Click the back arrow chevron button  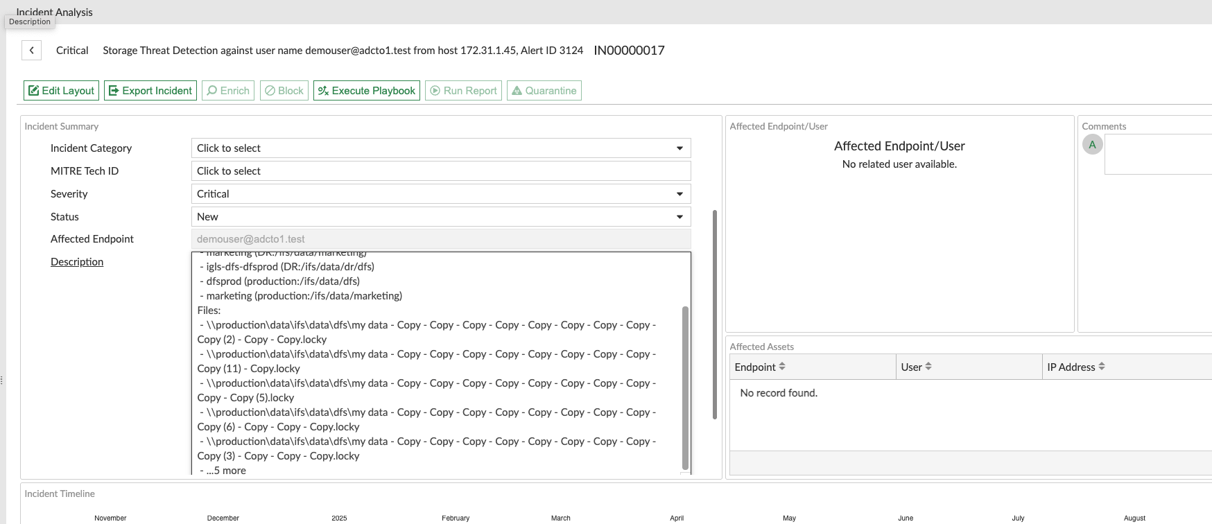tap(31, 51)
